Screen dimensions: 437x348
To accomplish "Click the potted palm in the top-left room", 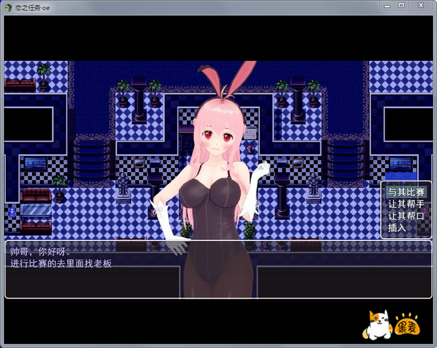I will [44, 75].
